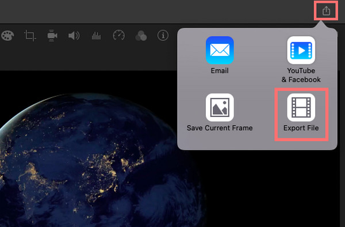
Task: Share to YouTube & Facebook
Action: tap(301, 59)
